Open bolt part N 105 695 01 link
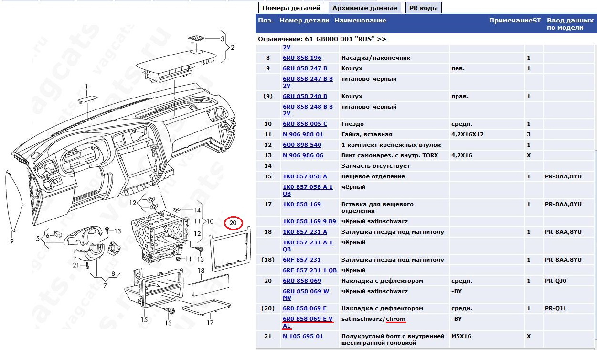The image size is (597, 350). pyautogui.click(x=303, y=336)
